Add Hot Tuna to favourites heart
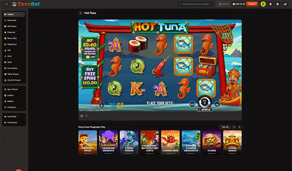This screenshot has height=171, width=292. (86, 116)
